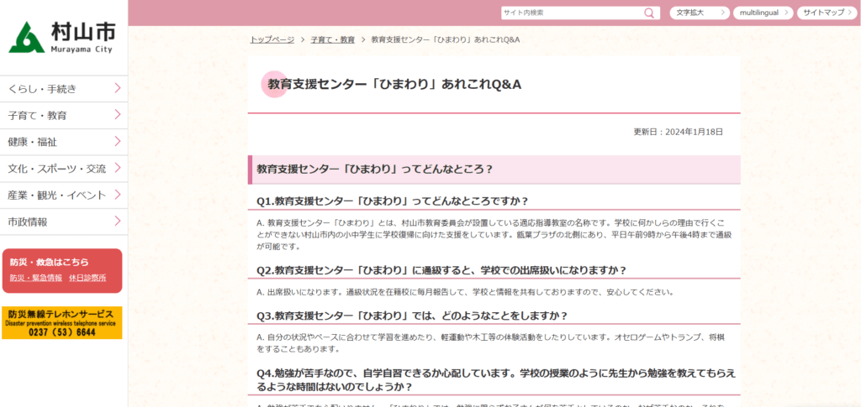861x407 pixels.
Task: Click the A. 出席扱いになります answer text
Action: pos(464,292)
